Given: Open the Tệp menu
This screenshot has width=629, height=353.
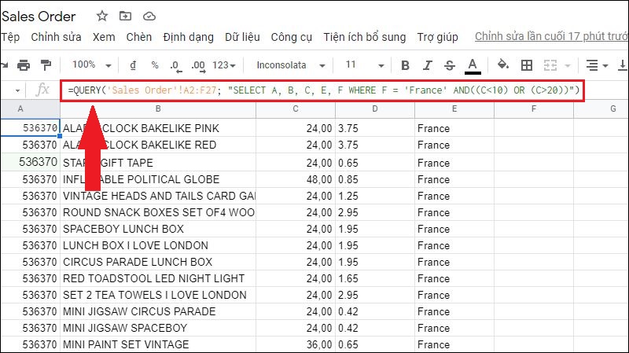Looking at the screenshot, I should click(x=10, y=37).
